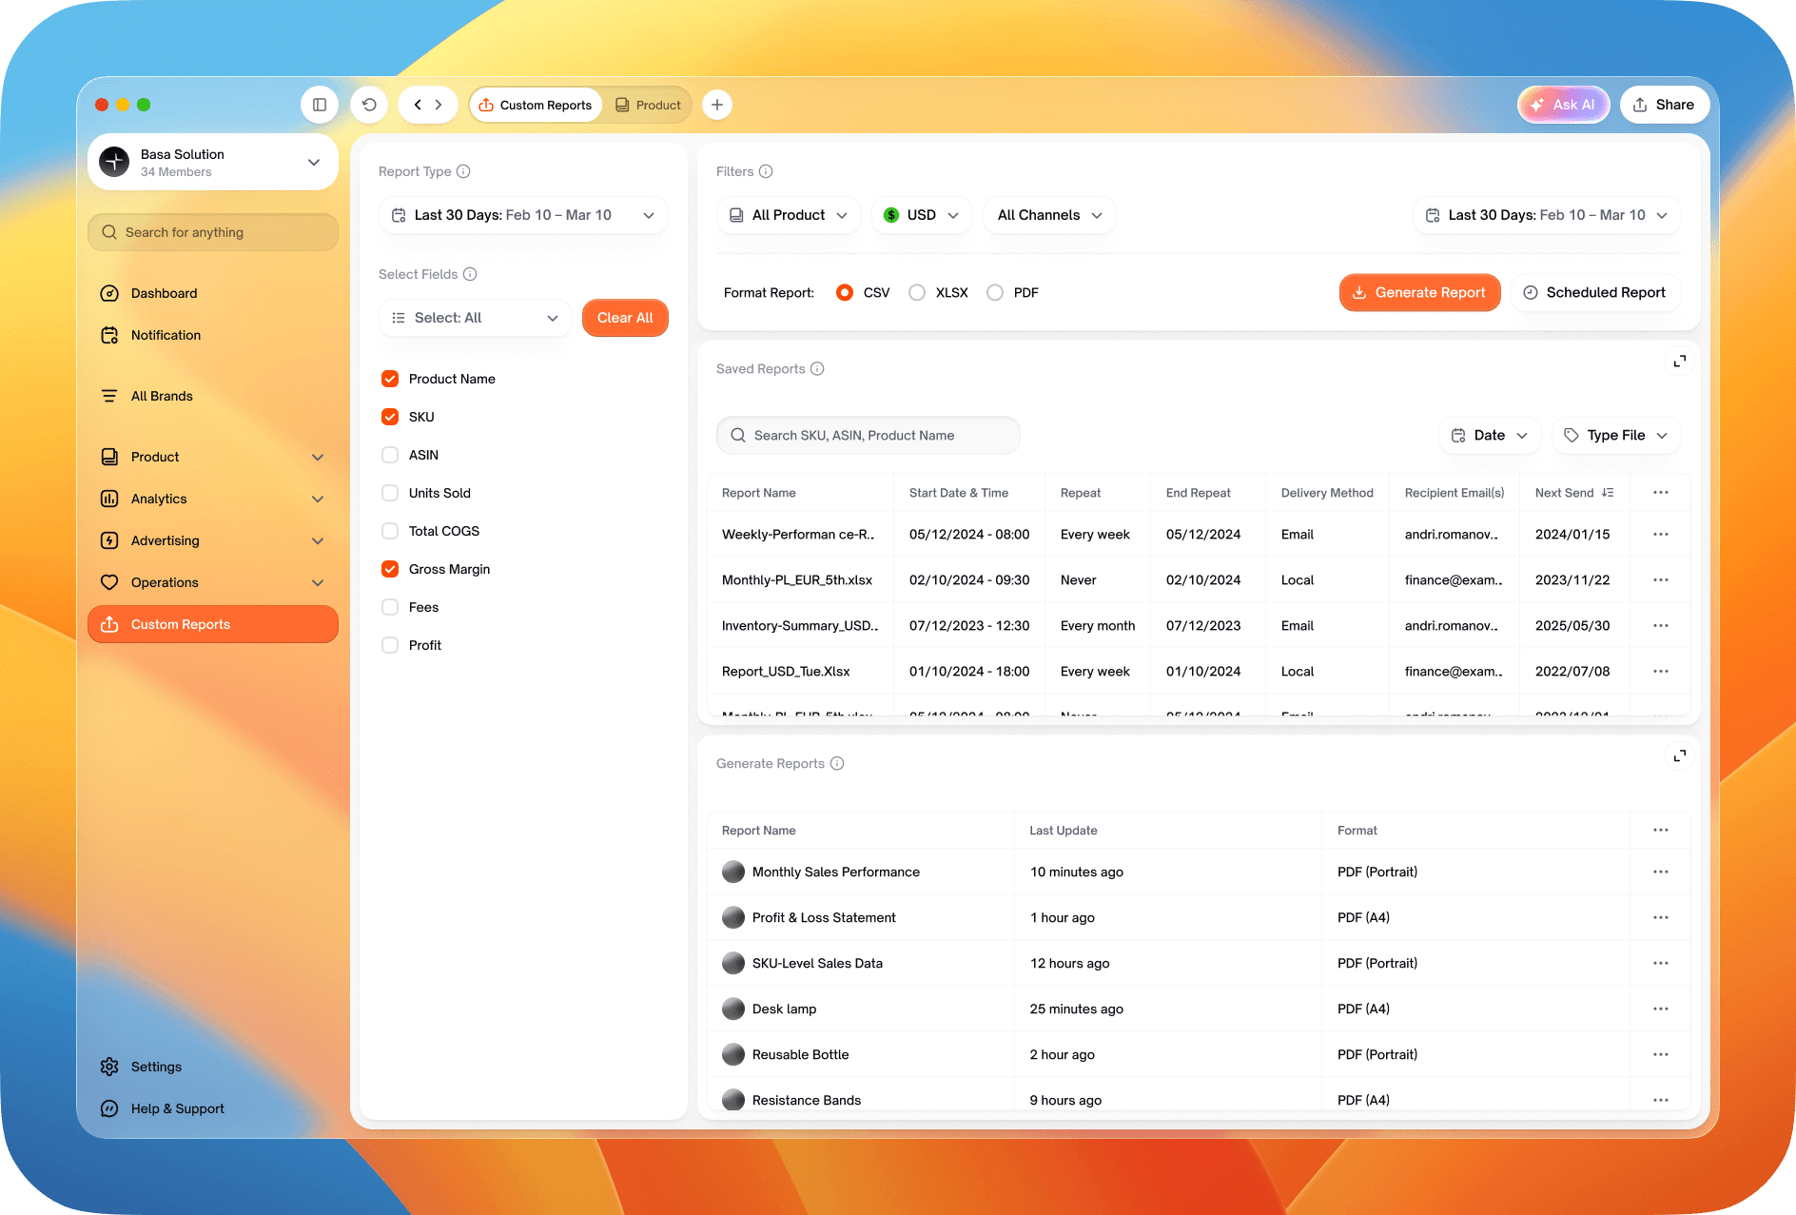The height and width of the screenshot is (1215, 1796).
Task: Open the Ask AI assistant
Action: 1563,105
